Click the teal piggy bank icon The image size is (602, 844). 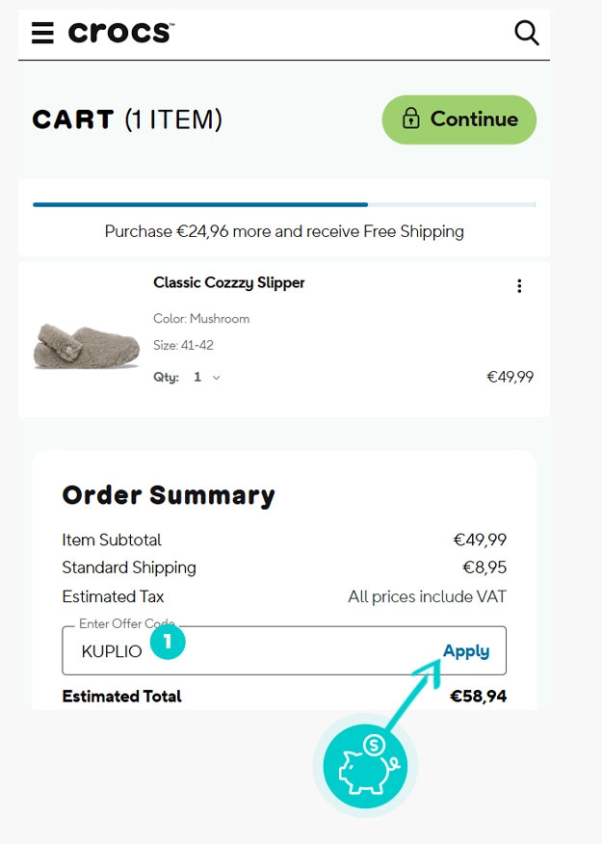pyautogui.click(x=365, y=766)
